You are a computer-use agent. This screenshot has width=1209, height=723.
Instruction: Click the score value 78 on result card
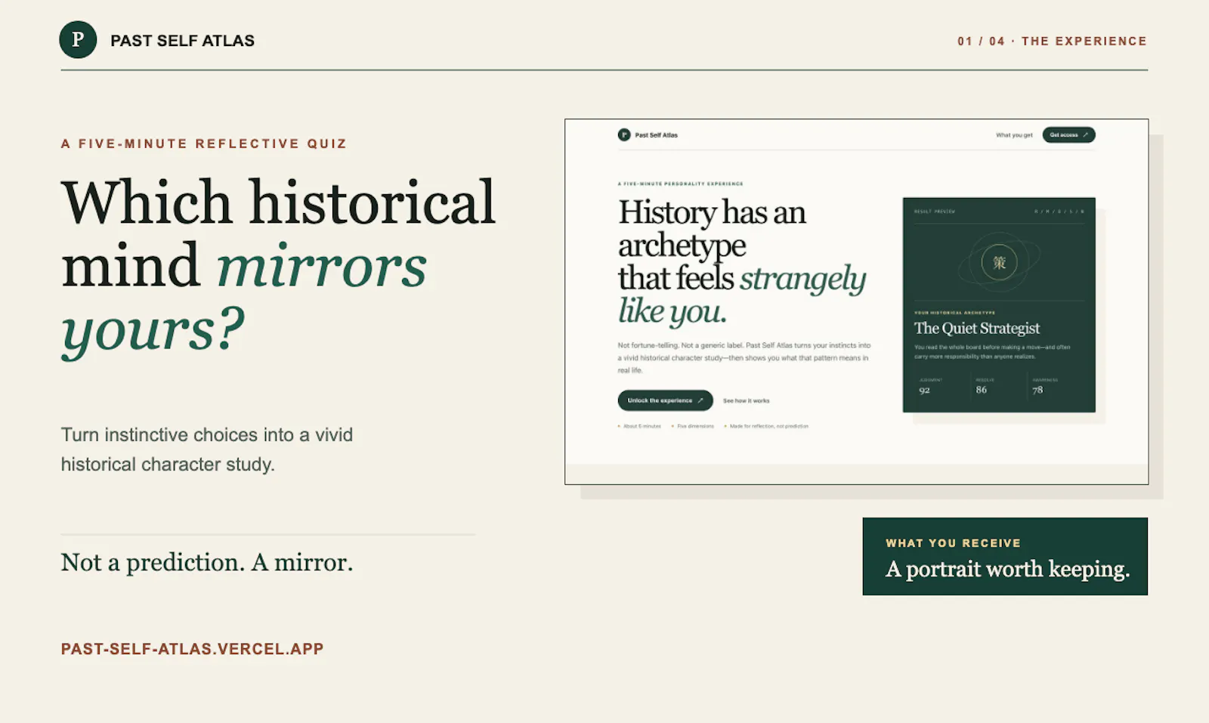[1037, 391]
